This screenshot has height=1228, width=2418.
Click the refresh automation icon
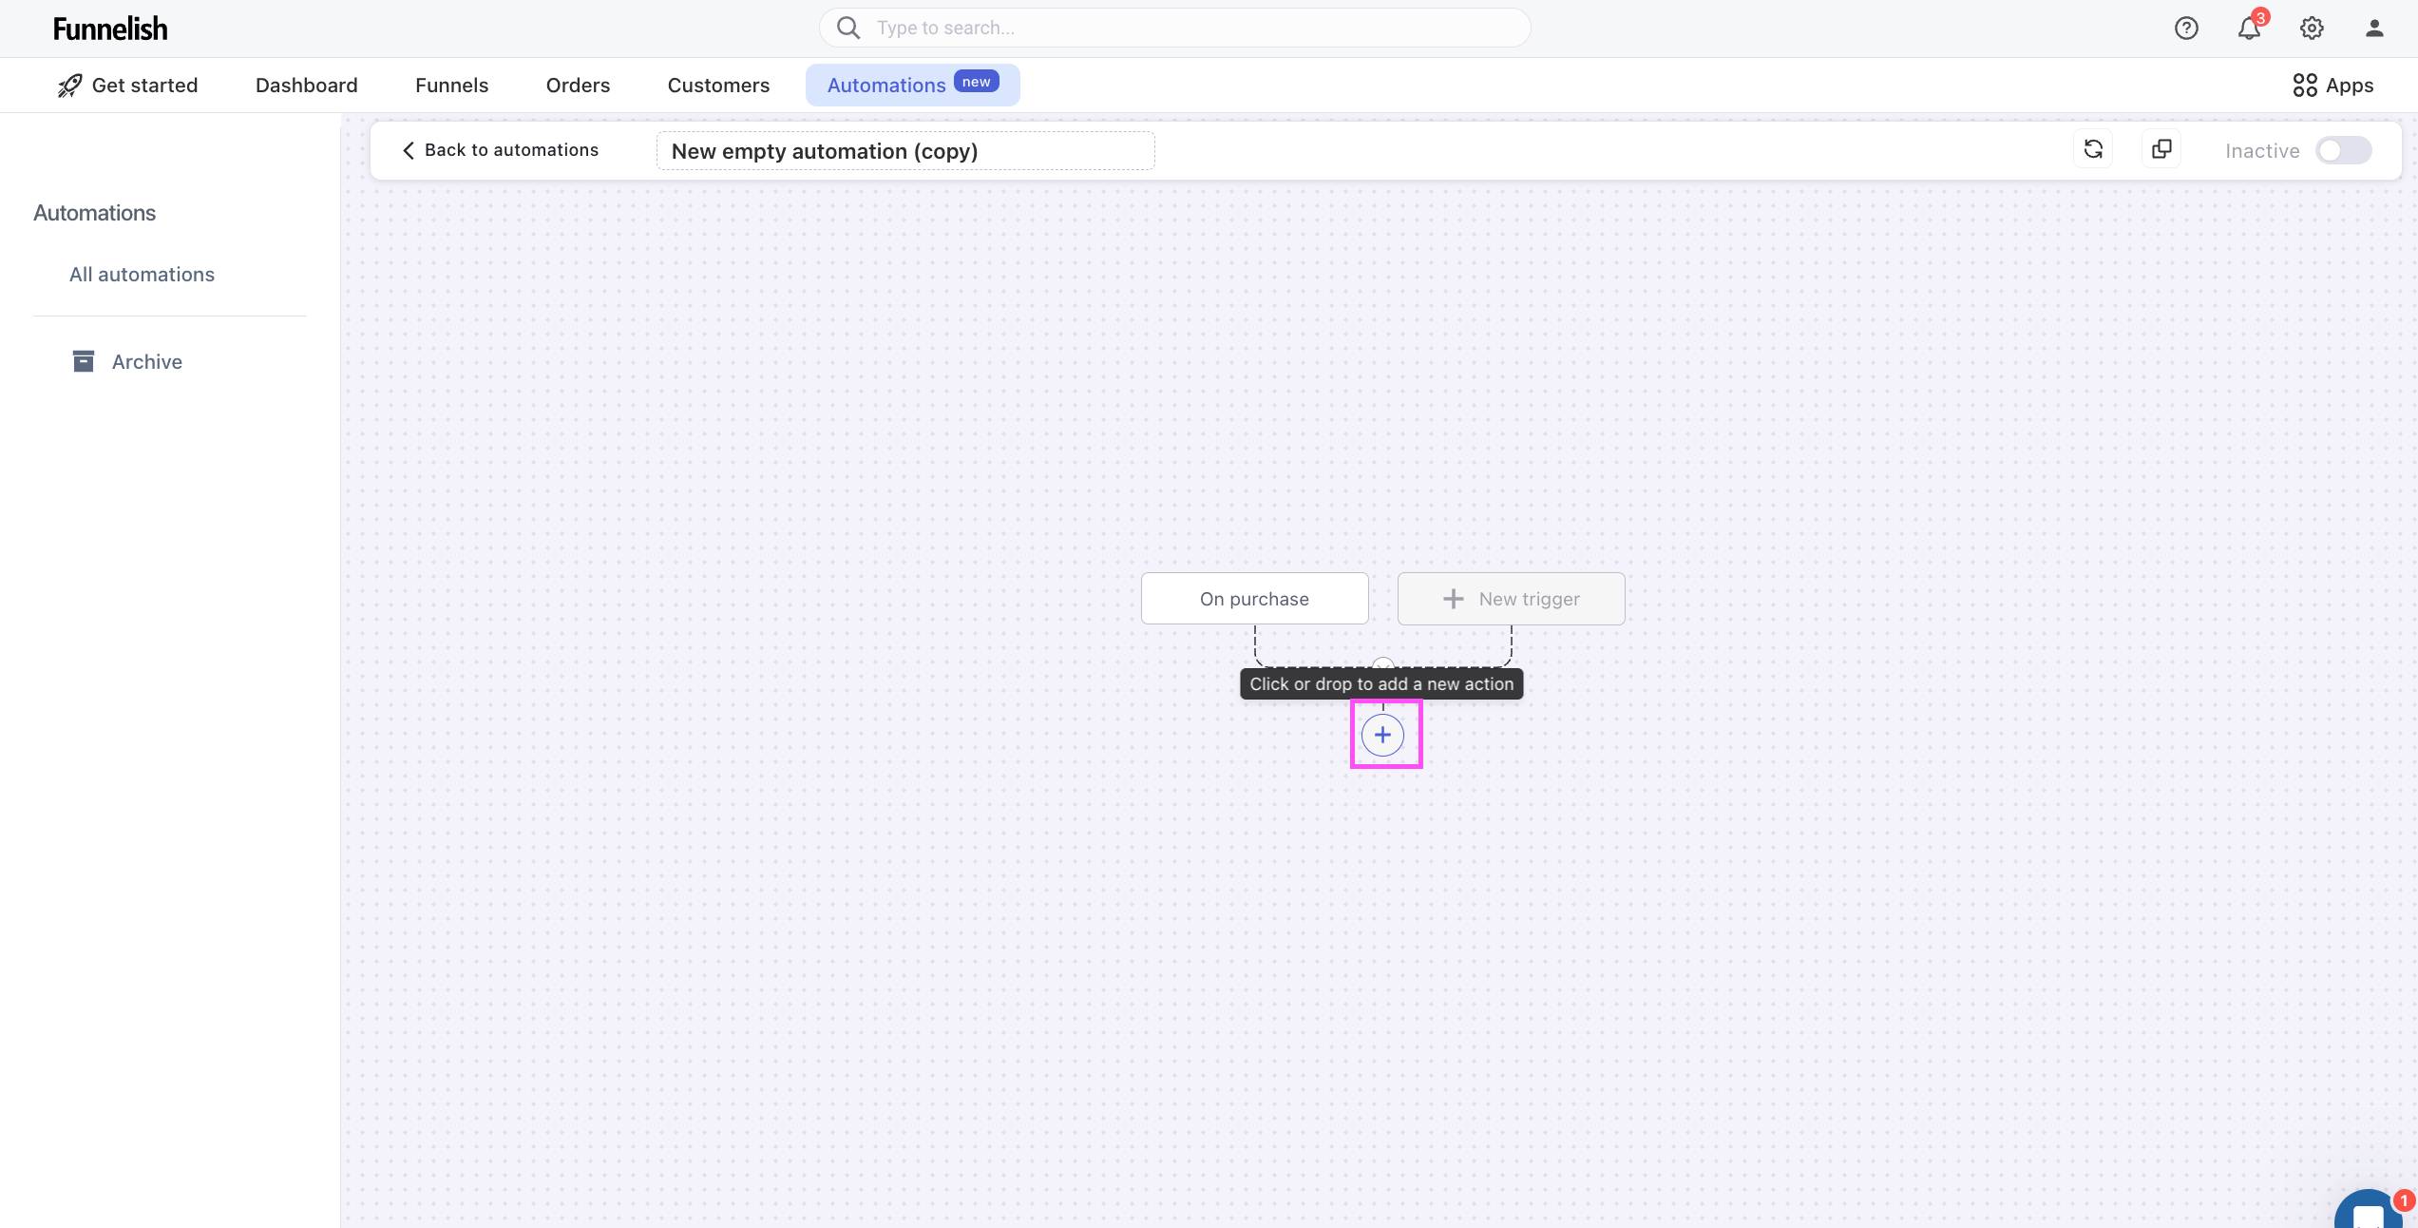(x=2093, y=149)
